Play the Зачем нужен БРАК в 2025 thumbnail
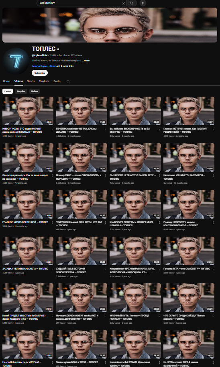Viewport: 220px width, 367px height. (x=81, y=344)
